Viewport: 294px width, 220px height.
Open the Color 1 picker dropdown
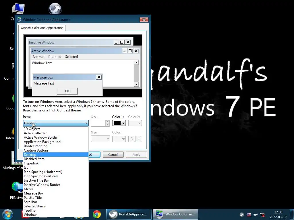coord(119,123)
